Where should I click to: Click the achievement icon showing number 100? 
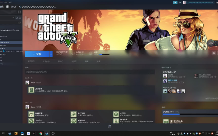click(x=74, y=121)
